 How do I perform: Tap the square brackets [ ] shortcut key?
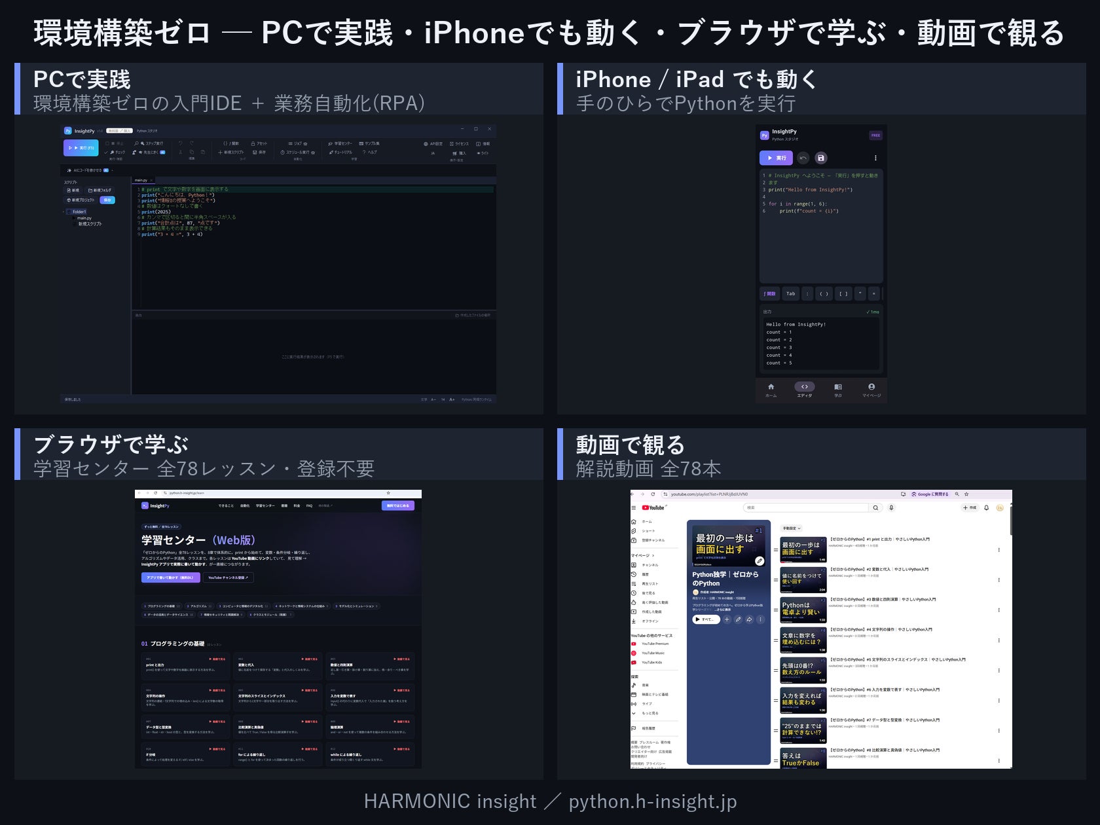(x=843, y=294)
